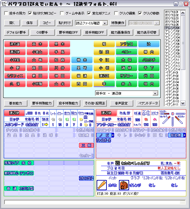Select pitcher 小宮山

click(x=37, y=52)
